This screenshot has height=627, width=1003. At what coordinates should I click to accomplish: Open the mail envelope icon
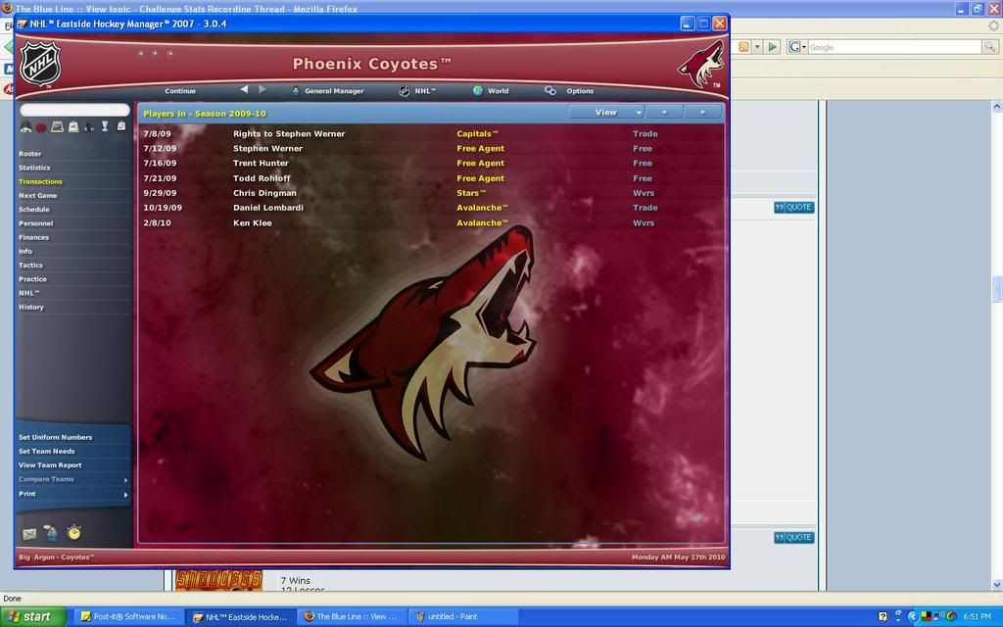pos(28,534)
